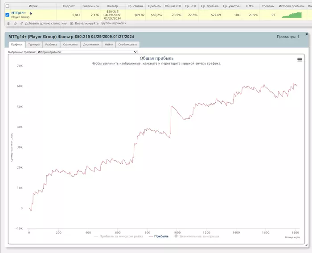Switch to the Статистика tab
Screen dimensions: 312x253
pos(70,45)
